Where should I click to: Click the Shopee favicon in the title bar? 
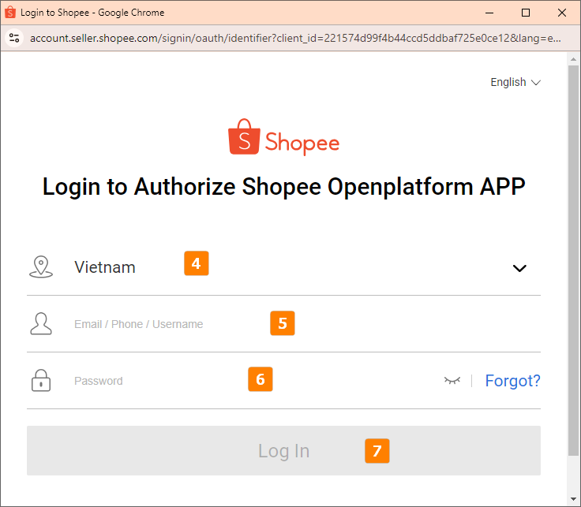click(10, 13)
